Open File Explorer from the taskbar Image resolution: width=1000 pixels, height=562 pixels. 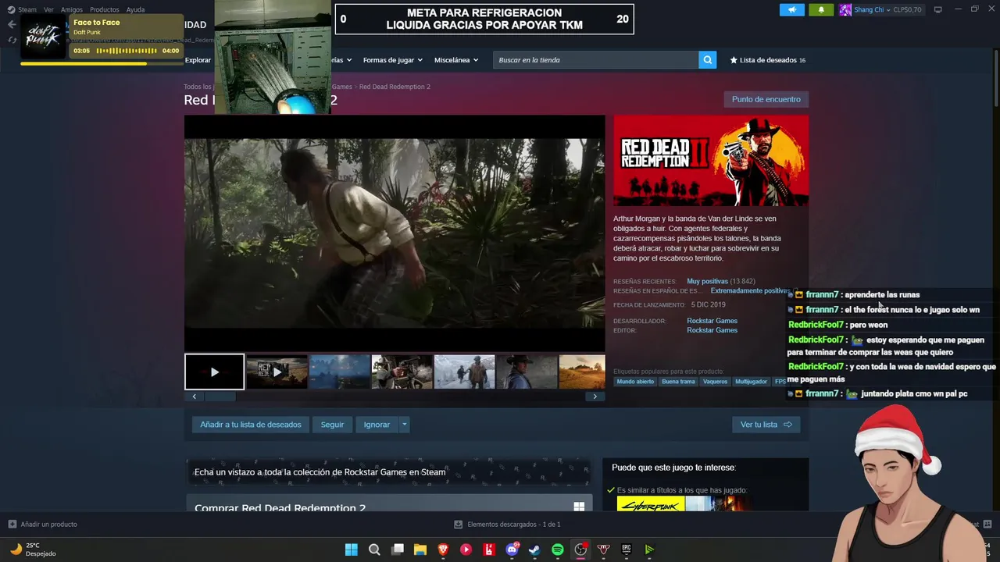coord(420,550)
